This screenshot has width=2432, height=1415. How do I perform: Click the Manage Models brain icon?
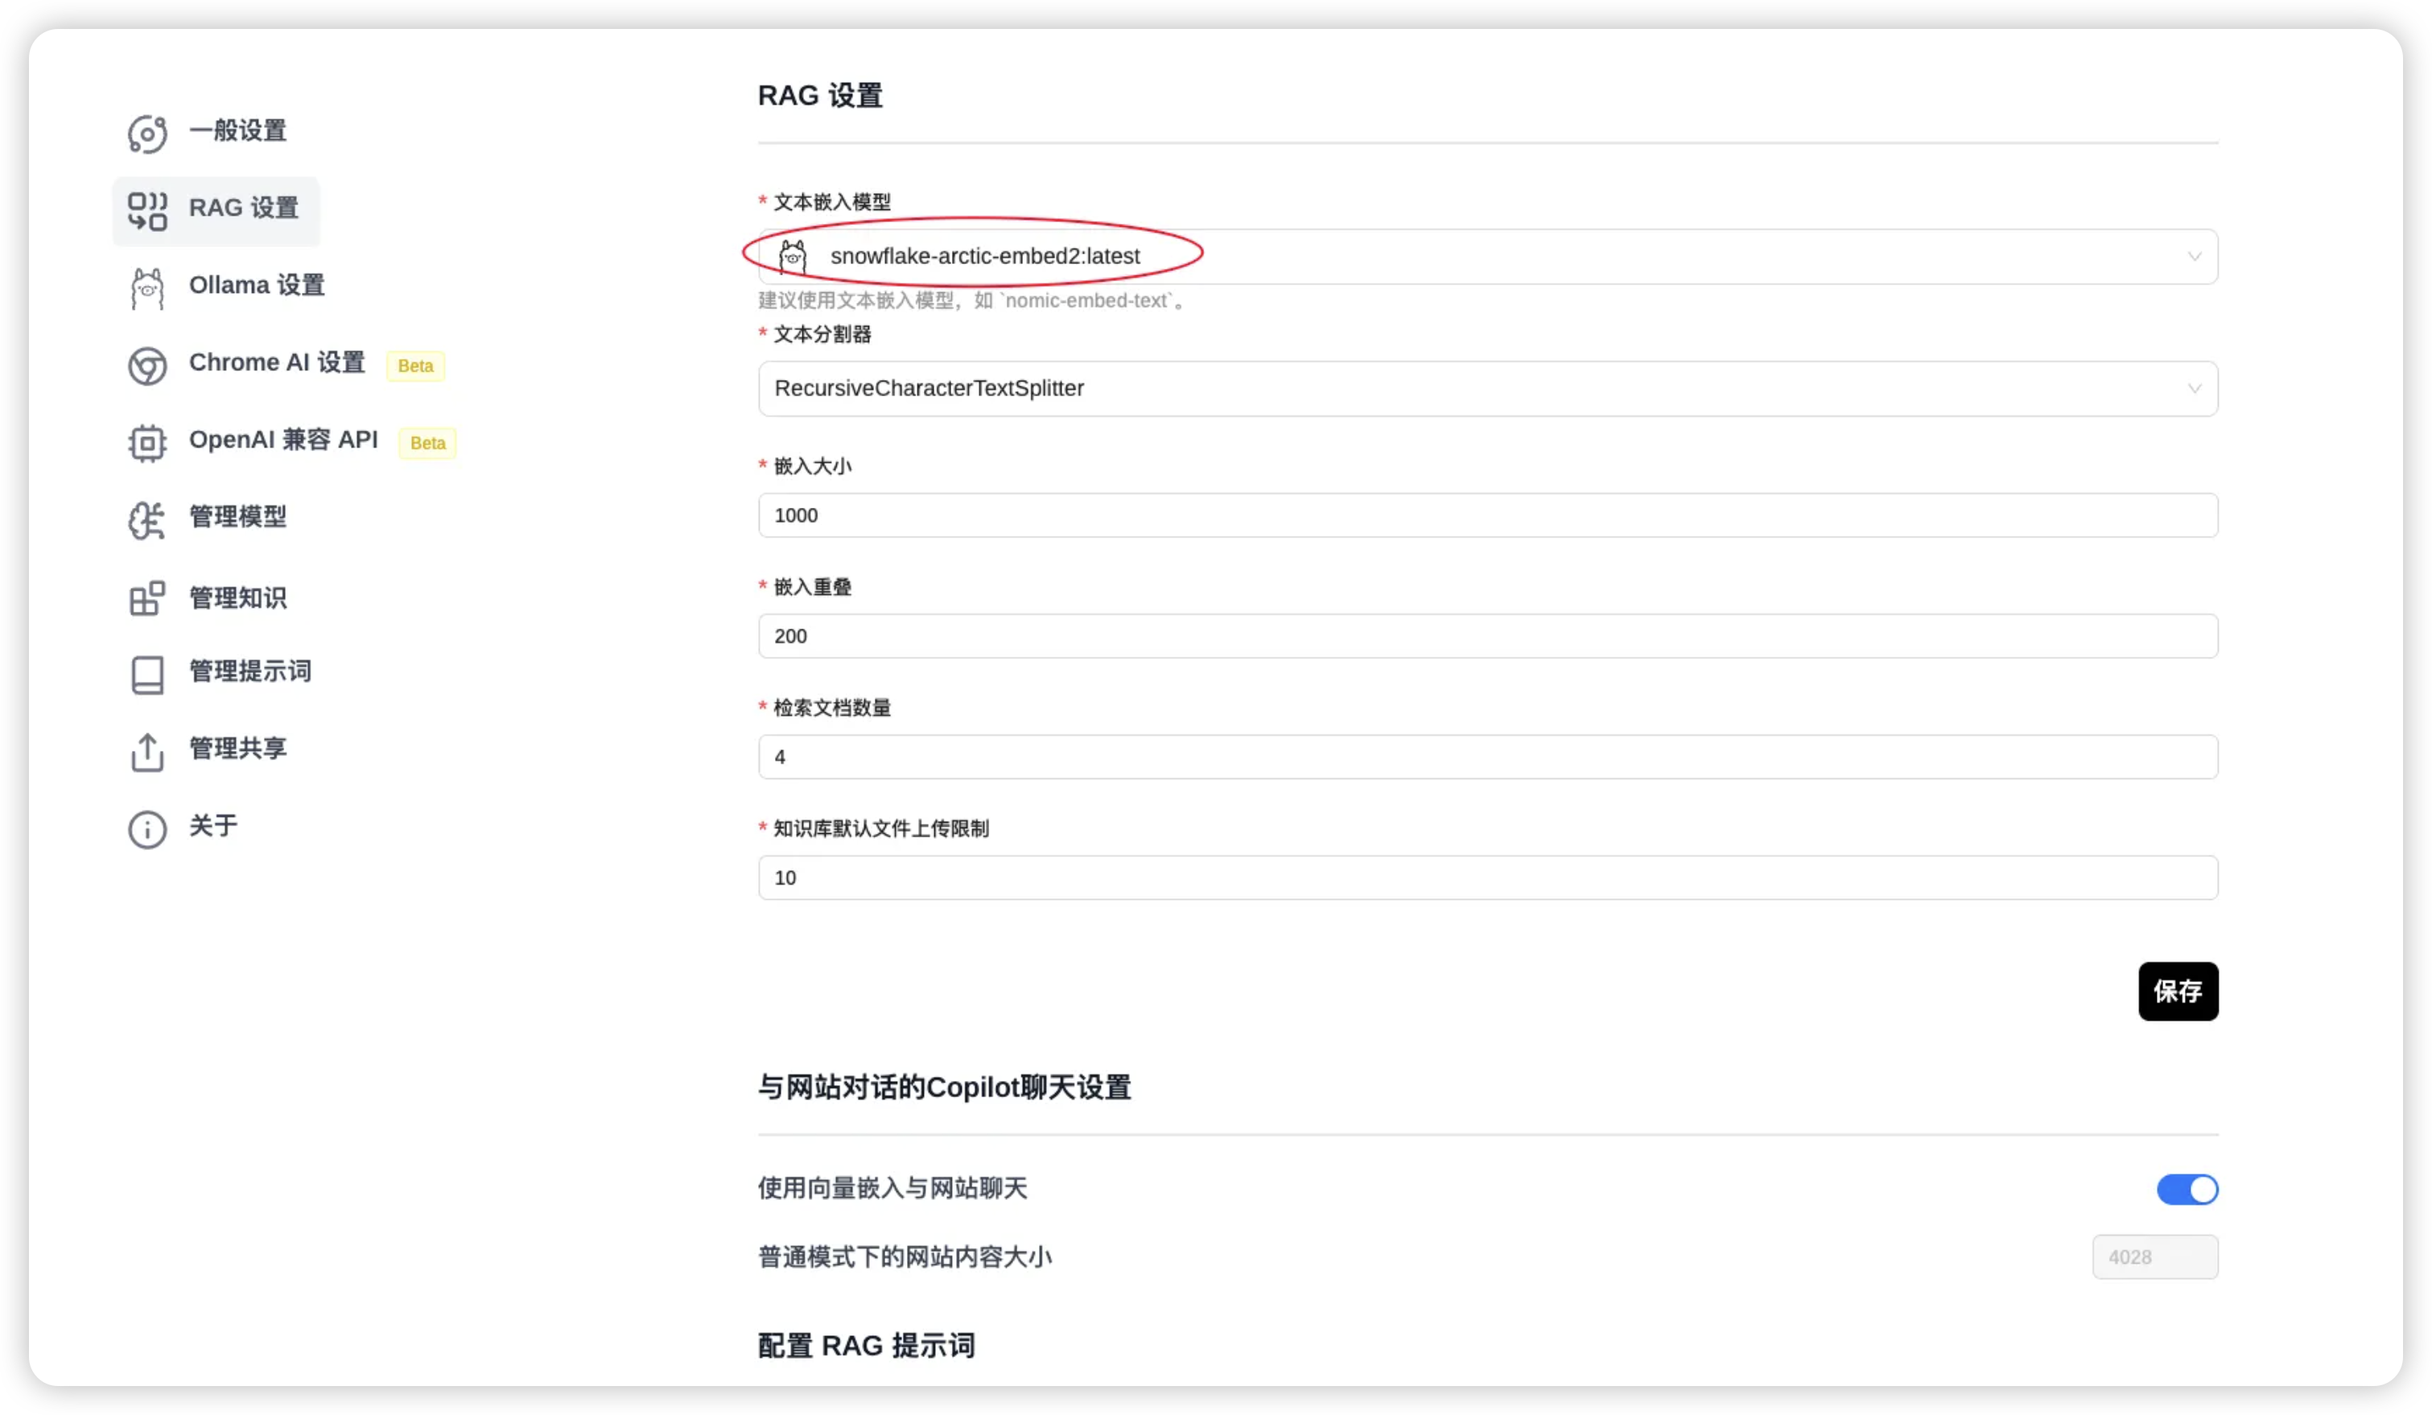(146, 520)
